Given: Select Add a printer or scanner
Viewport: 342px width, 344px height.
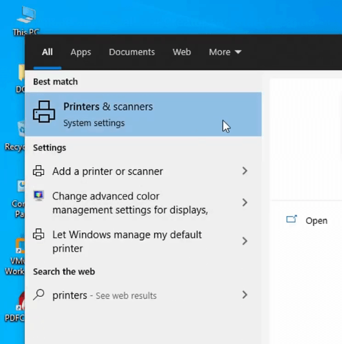Looking at the screenshot, I should click(143, 171).
